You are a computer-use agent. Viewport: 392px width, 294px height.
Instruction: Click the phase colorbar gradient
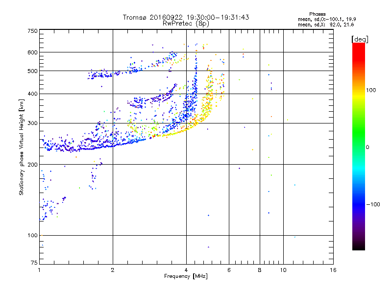coord(359,147)
